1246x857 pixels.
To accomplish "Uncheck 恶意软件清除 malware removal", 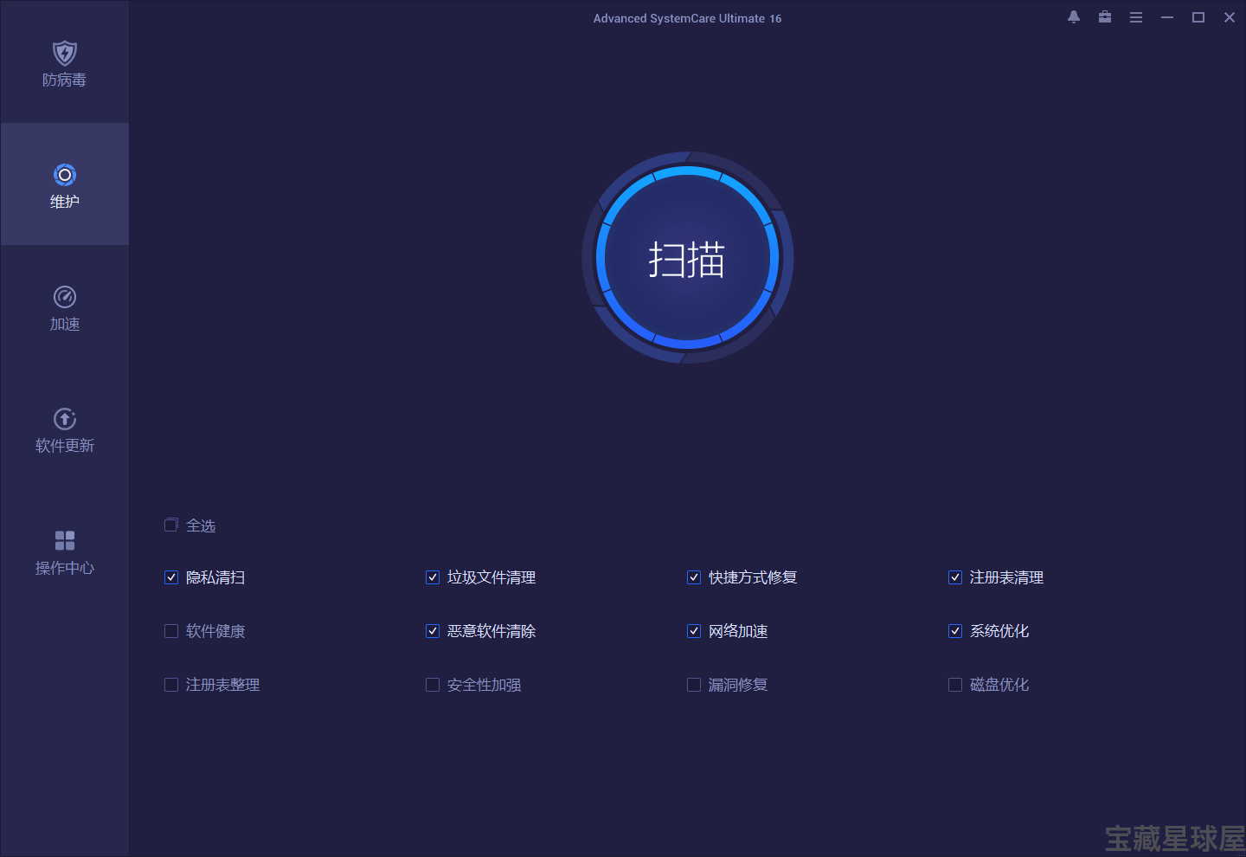I will (433, 631).
